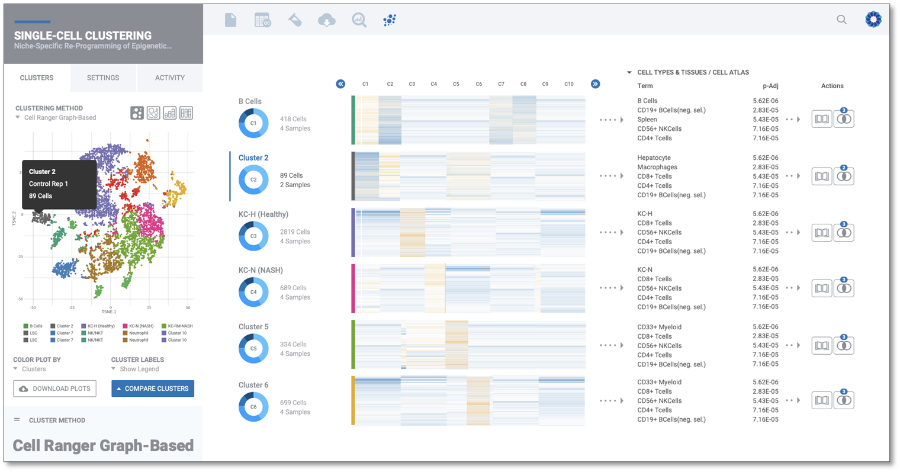Open the document icon in top toolbar
This screenshot has width=900, height=472.
pos(231,20)
